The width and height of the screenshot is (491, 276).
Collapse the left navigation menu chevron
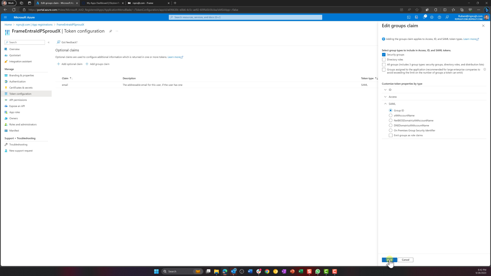[x=48, y=42]
